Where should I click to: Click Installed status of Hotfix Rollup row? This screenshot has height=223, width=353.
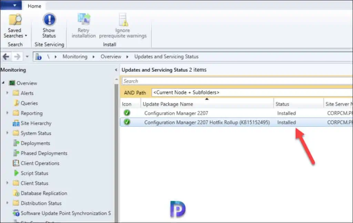286,122
